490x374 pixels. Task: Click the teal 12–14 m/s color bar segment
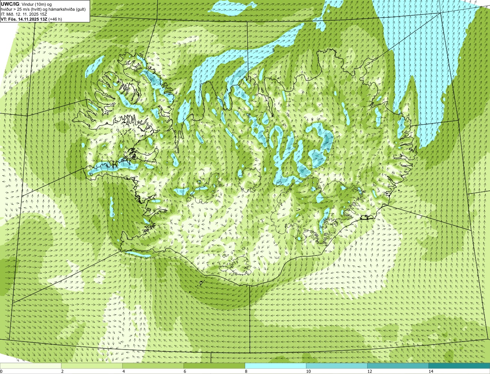click(398, 366)
